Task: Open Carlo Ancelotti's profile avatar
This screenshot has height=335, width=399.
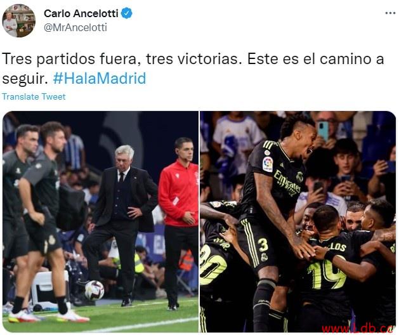Action: (x=18, y=21)
